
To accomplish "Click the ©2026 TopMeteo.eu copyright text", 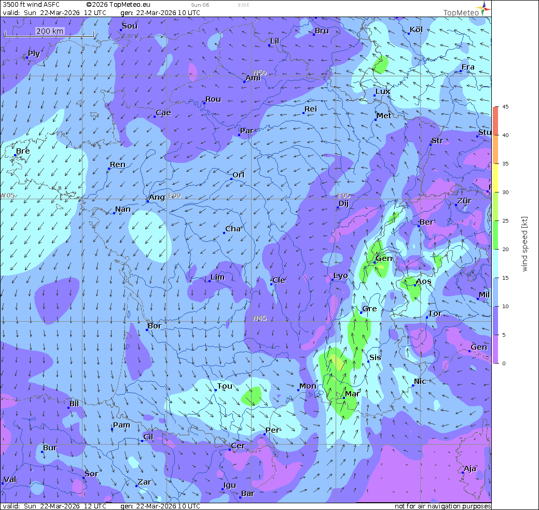I will coord(119,5).
